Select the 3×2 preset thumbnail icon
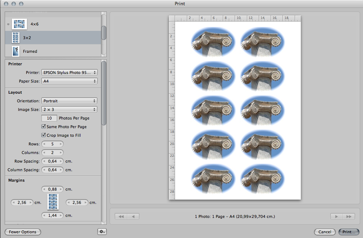363x238 pixels. pyautogui.click(x=16, y=38)
